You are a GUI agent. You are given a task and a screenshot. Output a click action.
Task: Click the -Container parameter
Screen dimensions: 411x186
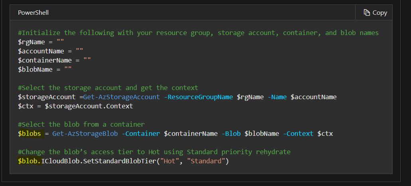(x=141, y=134)
